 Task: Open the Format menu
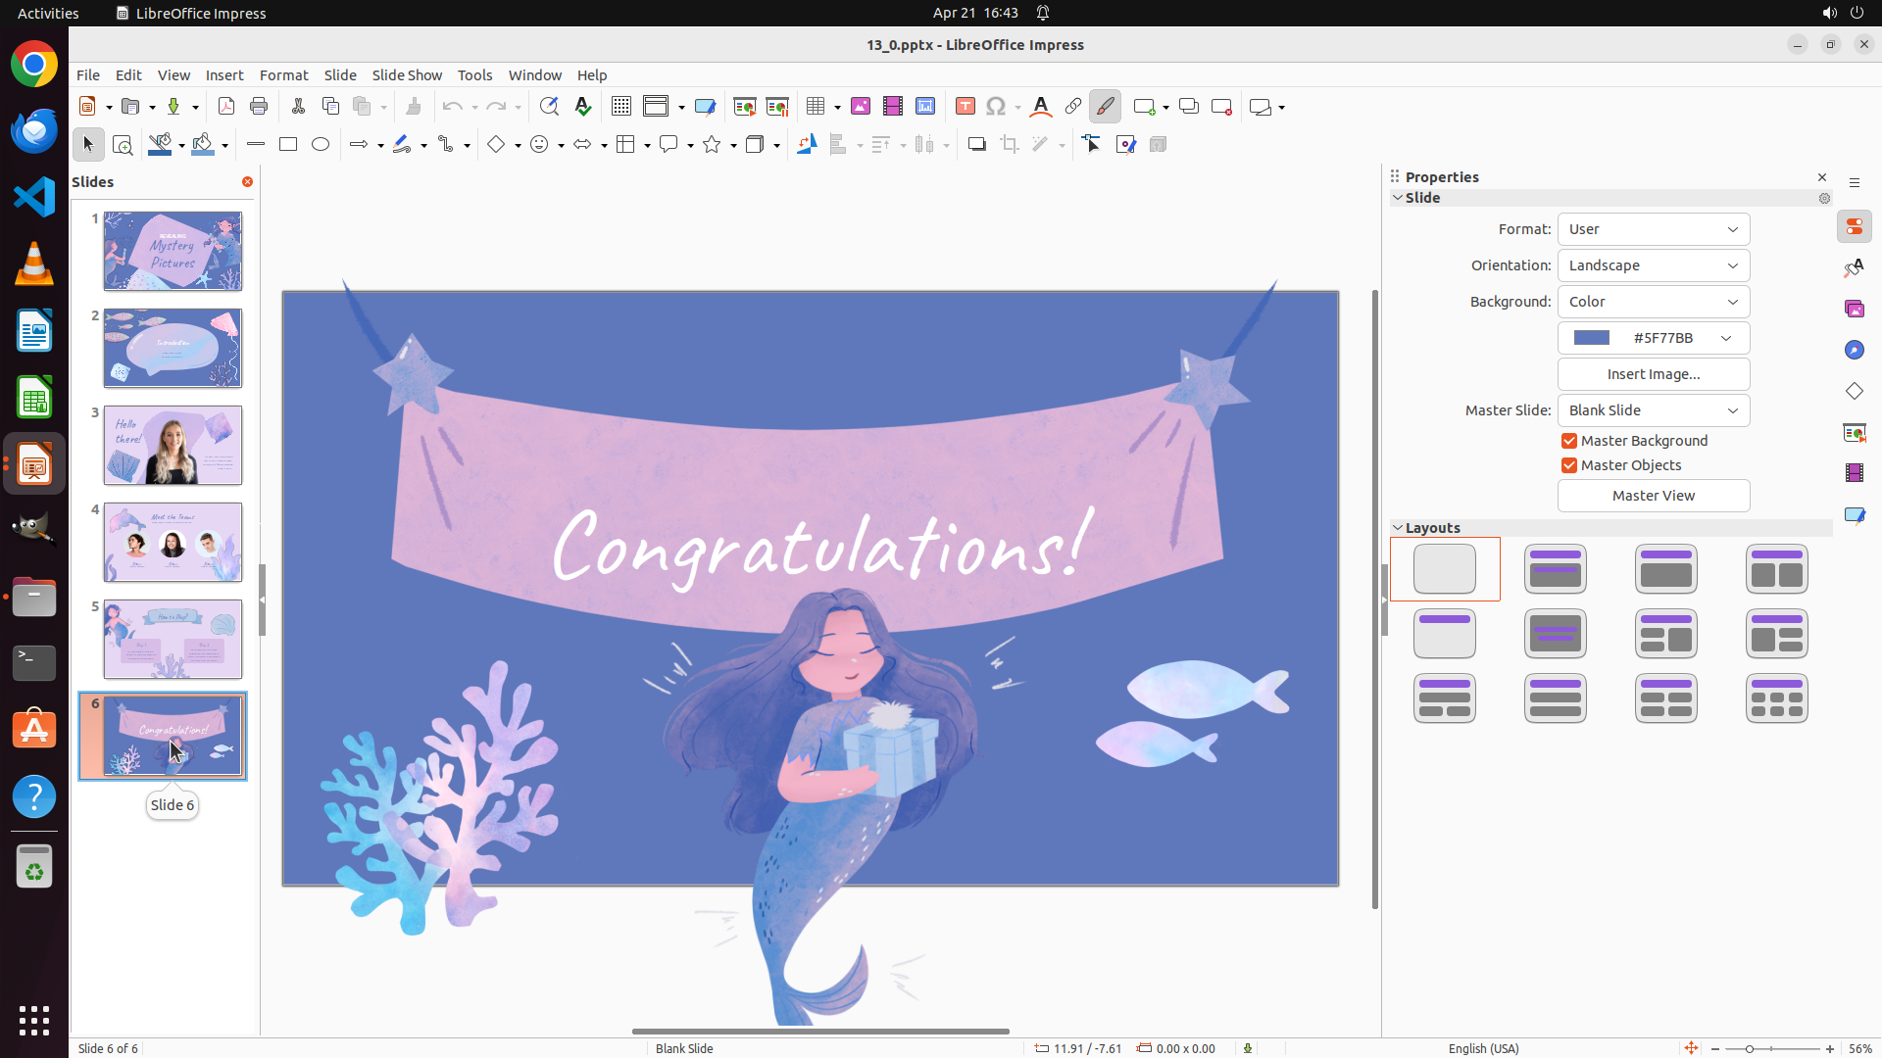click(283, 75)
